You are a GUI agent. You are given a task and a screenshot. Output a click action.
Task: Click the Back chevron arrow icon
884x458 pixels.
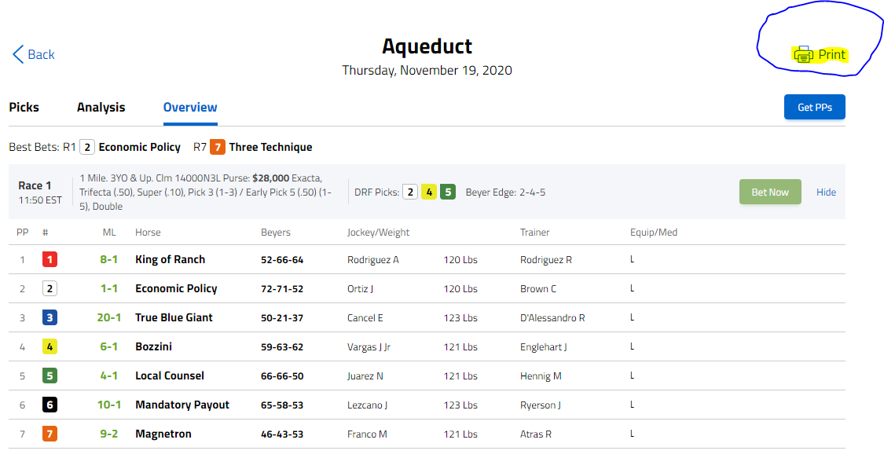(x=18, y=54)
